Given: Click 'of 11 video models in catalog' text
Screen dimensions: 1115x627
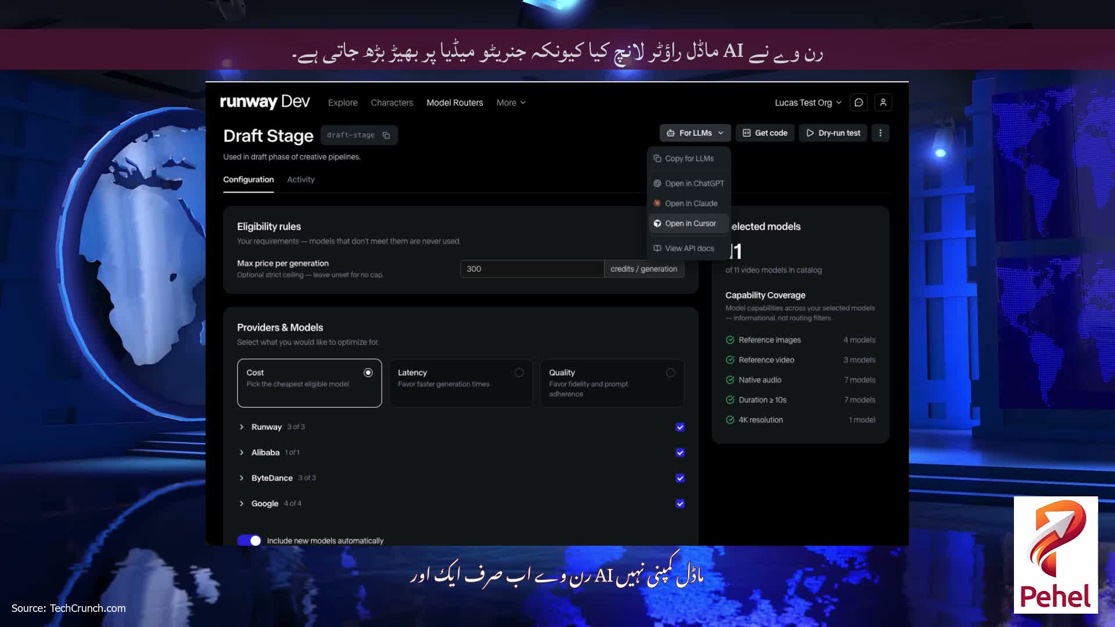Looking at the screenshot, I should 773,270.
